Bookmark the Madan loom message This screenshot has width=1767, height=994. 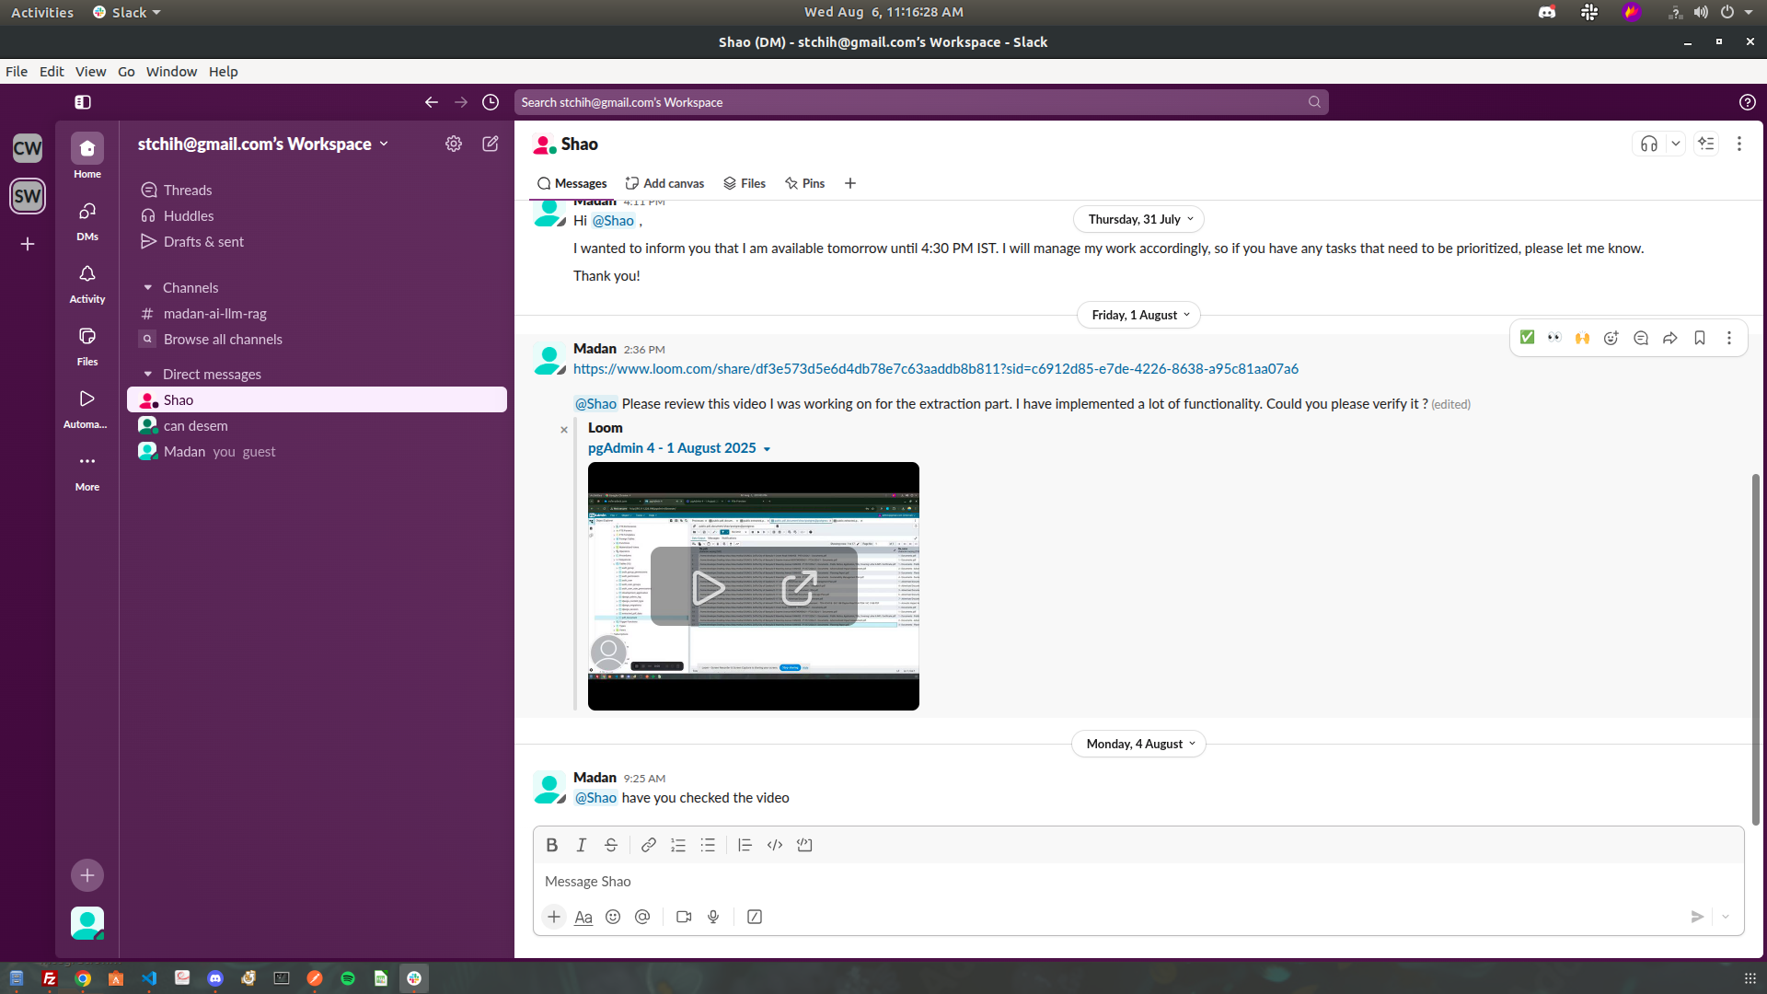[x=1700, y=338]
